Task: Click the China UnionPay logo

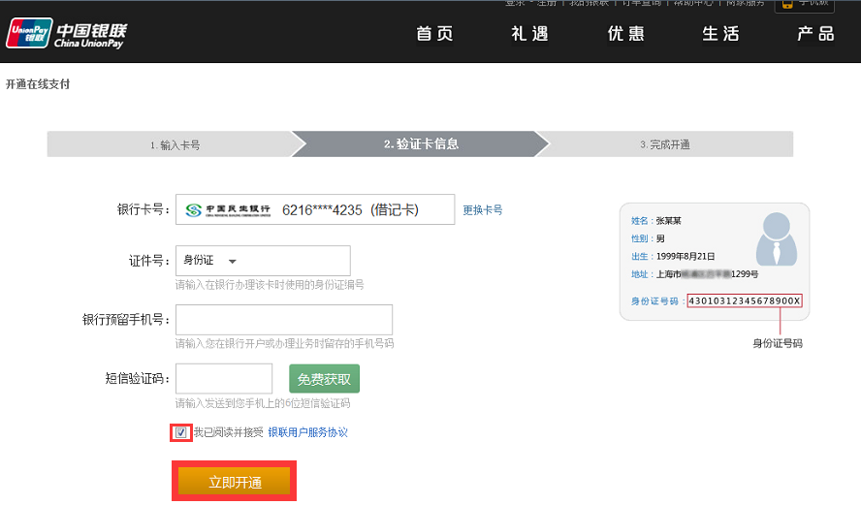Action: click(66, 34)
